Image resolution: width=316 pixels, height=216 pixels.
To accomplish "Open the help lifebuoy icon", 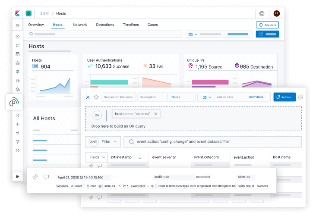I will (262, 13).
